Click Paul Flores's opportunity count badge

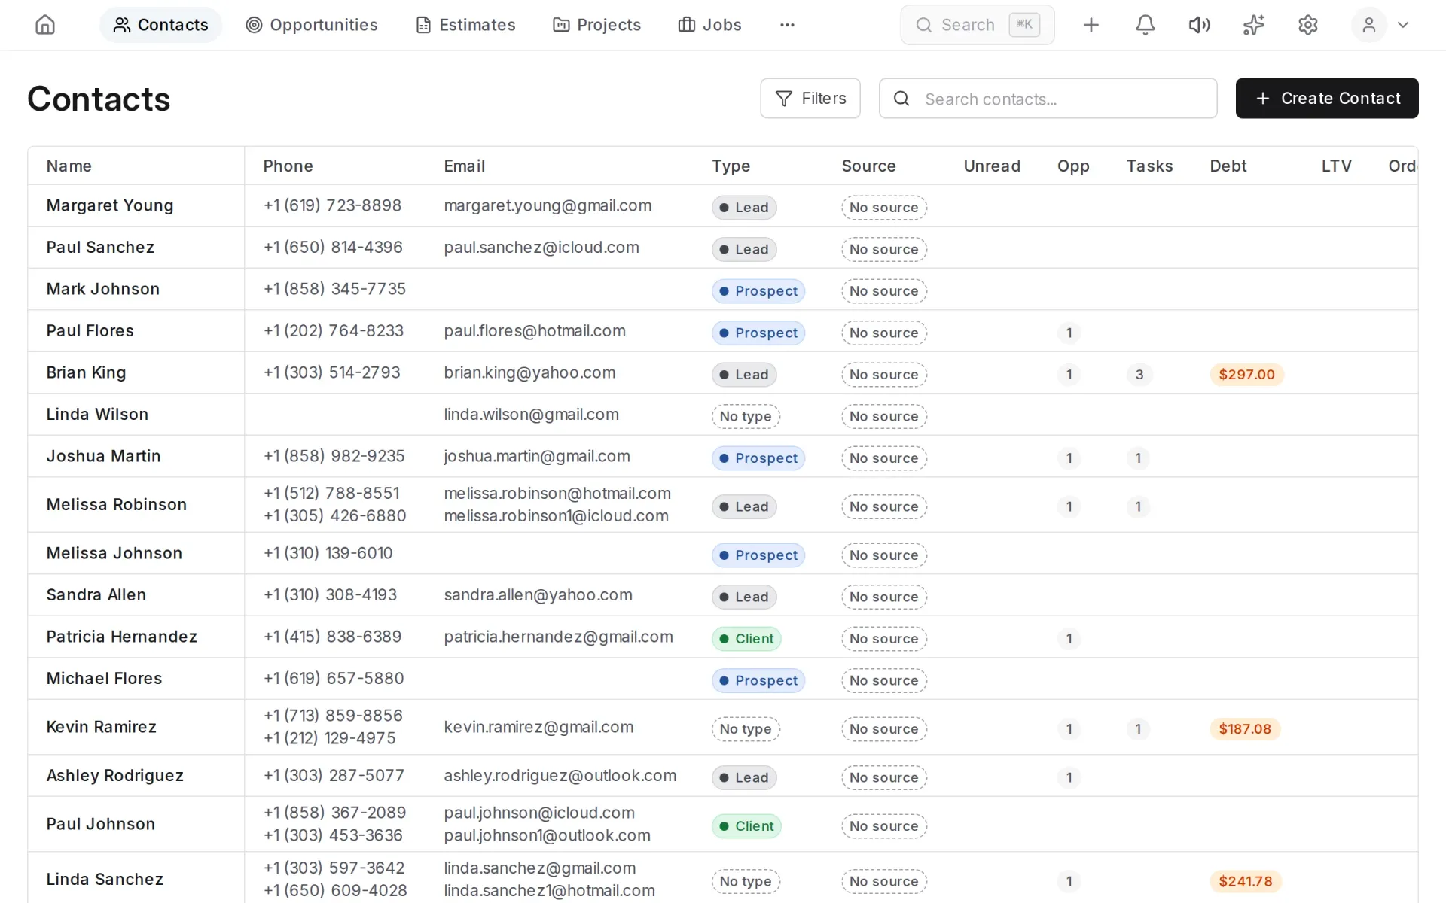click(x=1069, y=333)
